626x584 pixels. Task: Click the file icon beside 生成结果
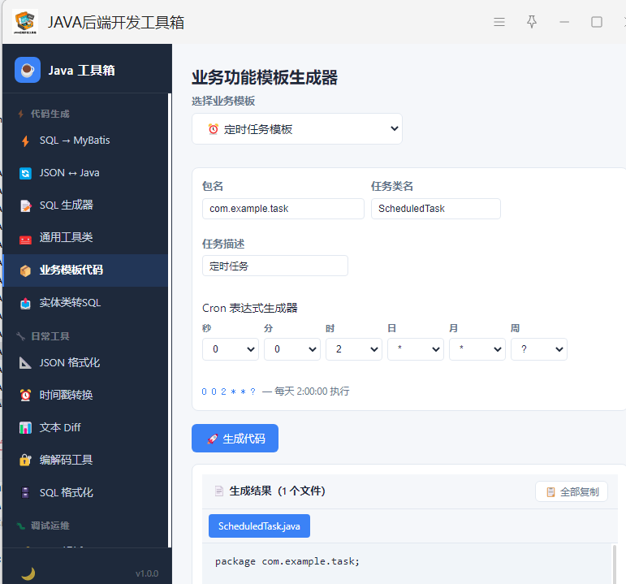coord(218,491)
